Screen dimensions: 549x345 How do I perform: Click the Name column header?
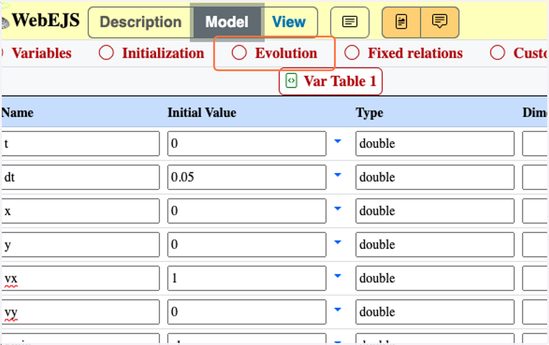coord(17,112)
